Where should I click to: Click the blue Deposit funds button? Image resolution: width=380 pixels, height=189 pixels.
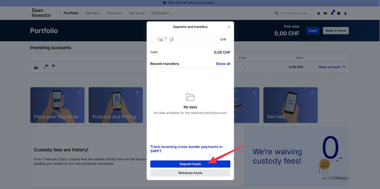(190, 164)
